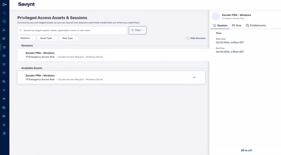Open the Role Type dropdown

click(x=69, y=38)
